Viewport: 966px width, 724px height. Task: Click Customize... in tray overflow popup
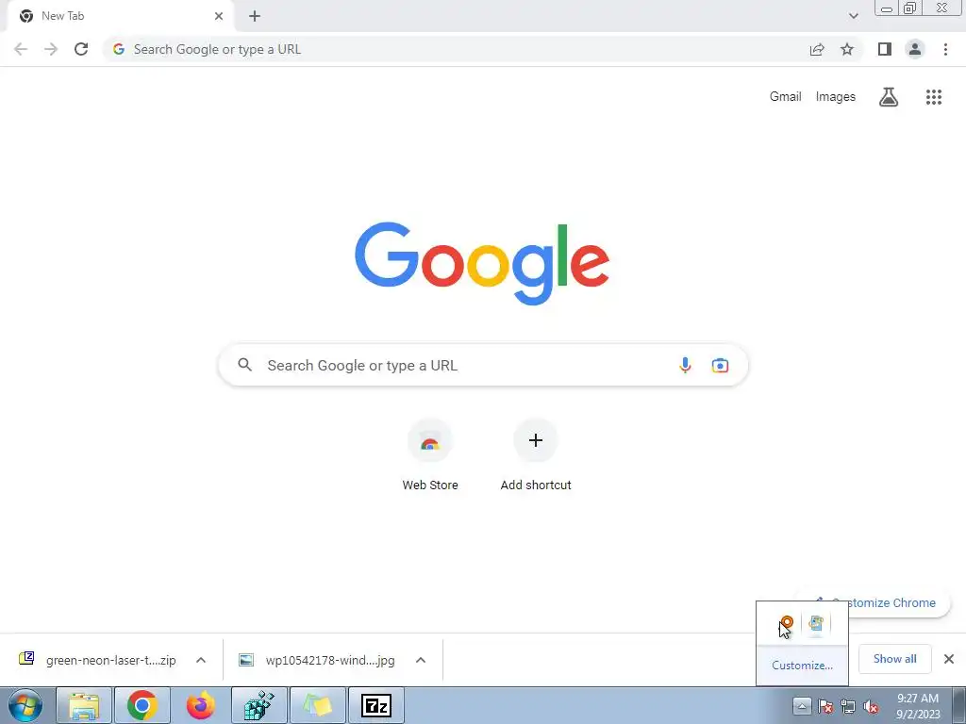coord(802,666)
